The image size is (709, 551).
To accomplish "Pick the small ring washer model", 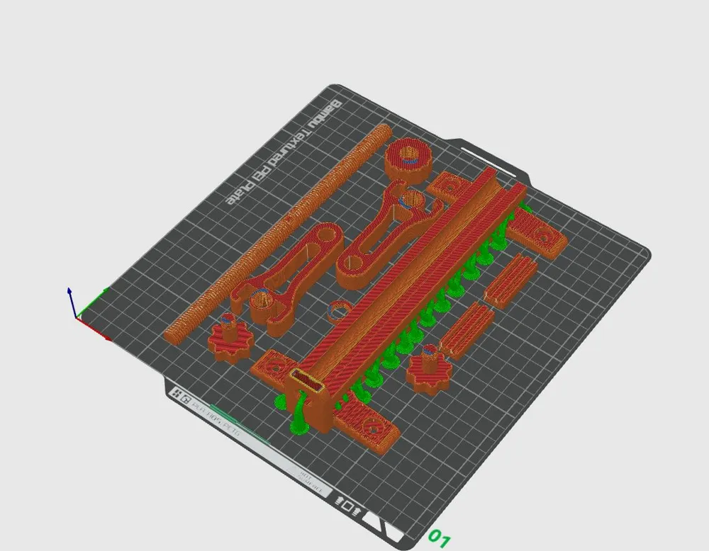I will pyautogui.click(x=339, y=312).
